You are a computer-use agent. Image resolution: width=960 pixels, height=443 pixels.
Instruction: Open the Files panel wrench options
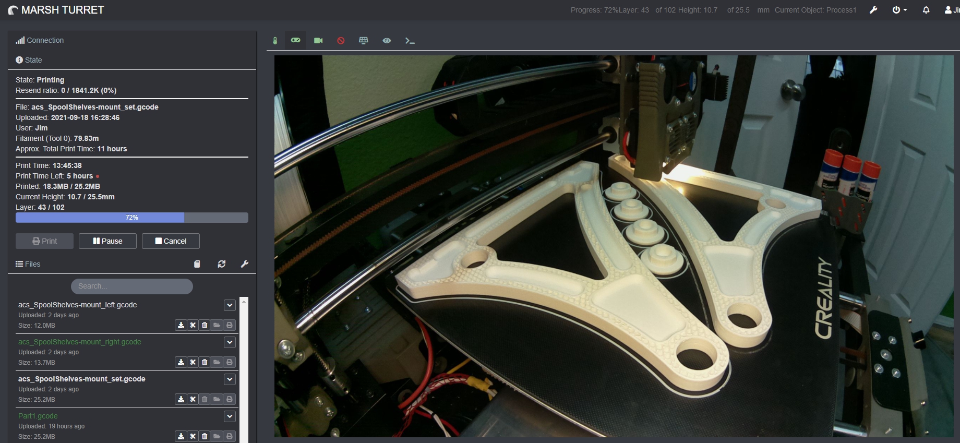[x=244, y=264]
